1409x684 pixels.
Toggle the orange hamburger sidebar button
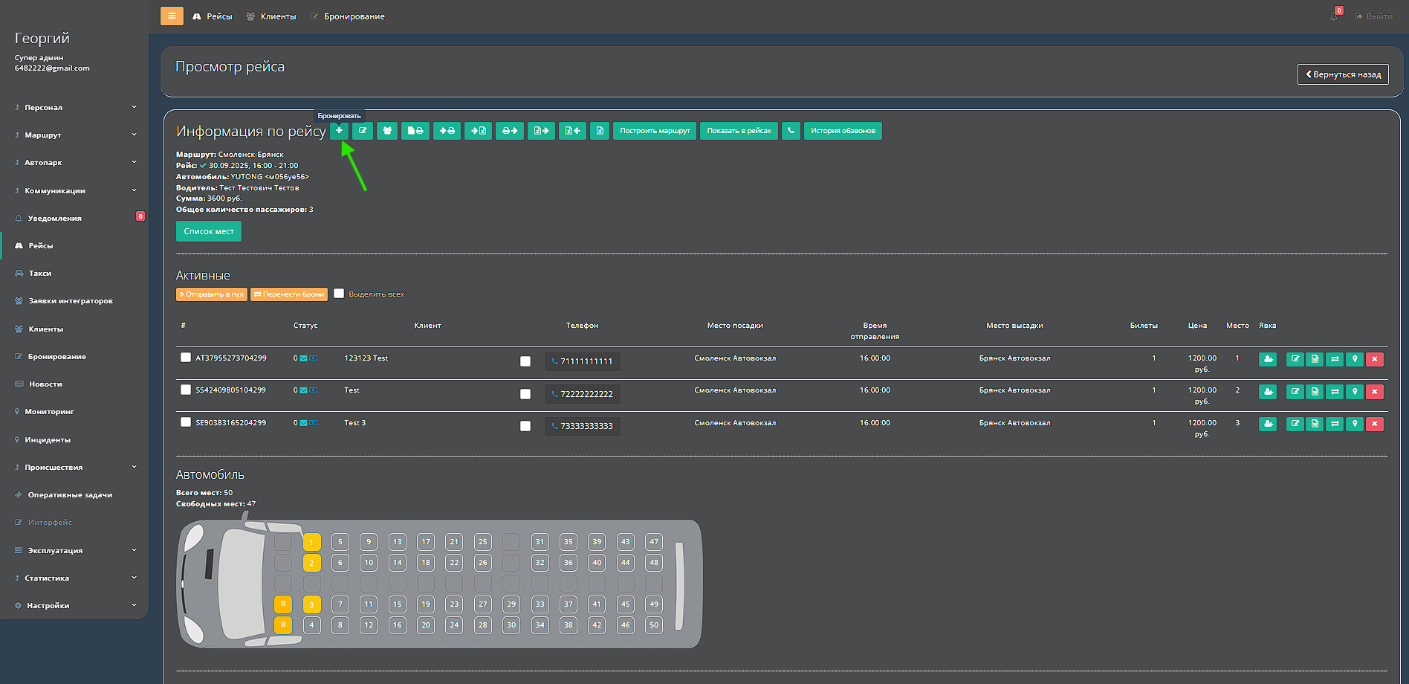click(x=172, y=16)
